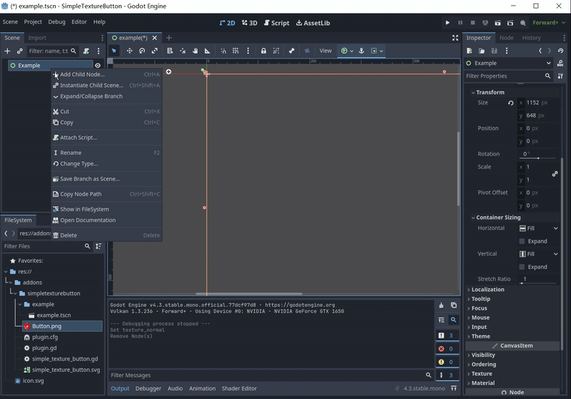Screen dimensions: 571x399
Task: Toggle FileSystem split sort icon
Action: pos(98,246)
